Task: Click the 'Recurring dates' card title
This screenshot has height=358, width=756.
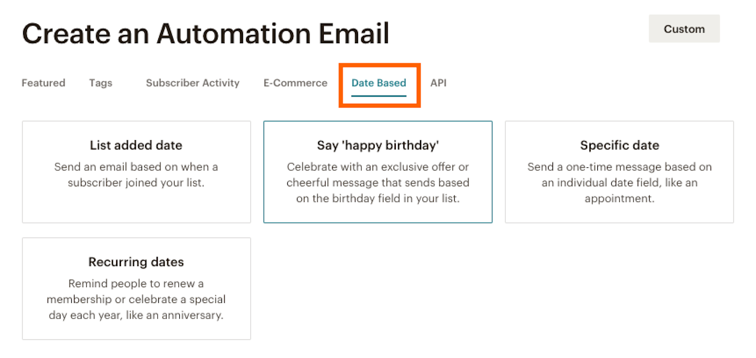Action: pyautogui.click(x=136, y=262)
